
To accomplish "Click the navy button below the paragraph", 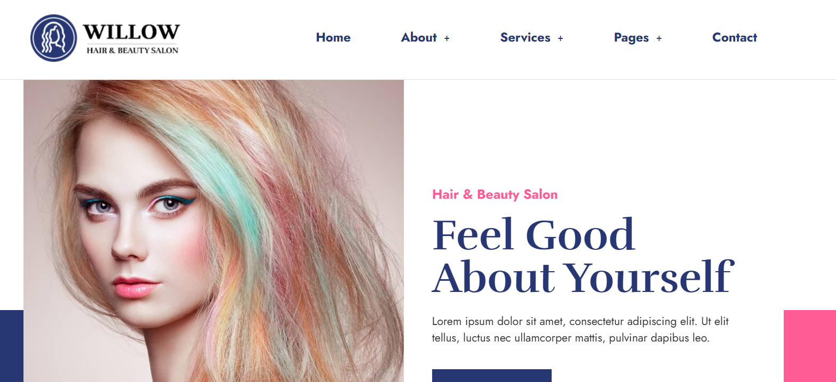I will (492, 376).
